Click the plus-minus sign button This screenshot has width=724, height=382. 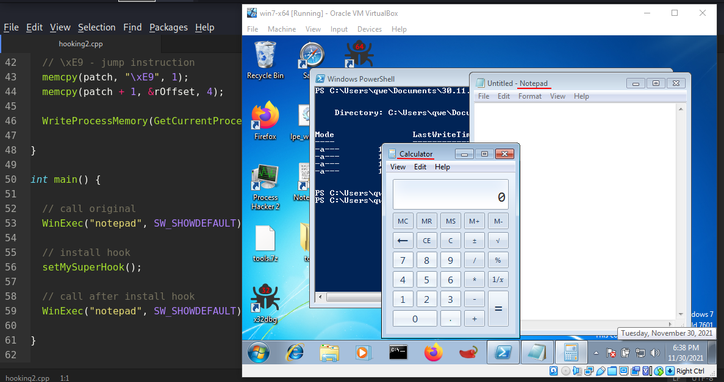[x=474, y=241]
